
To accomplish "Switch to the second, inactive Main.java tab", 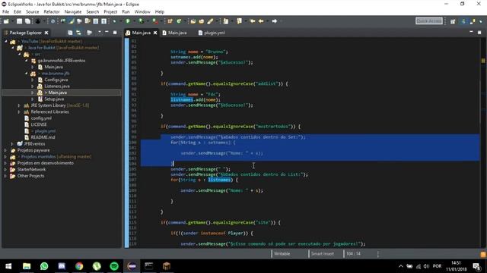I will (x=174, y=33).
